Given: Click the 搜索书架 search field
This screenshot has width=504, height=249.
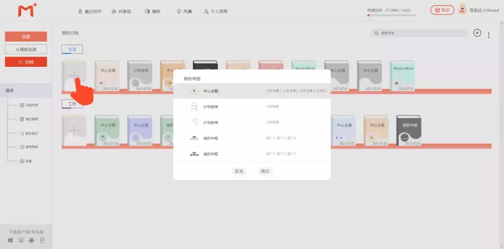Looking at the screenshot, I should click(419, 33).
